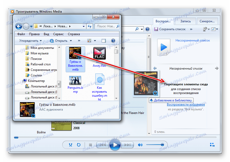The width and height of the screenshot is (230, 162).
Task: Select the Как исправить ошибку.mht file
Action: point(100,88)
